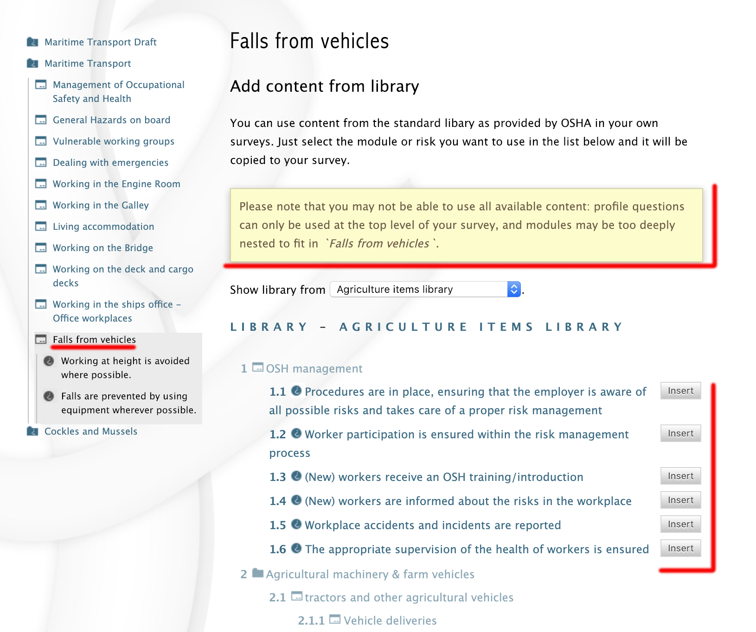Screen dimensions: 756x632
Task: Insert Worker participation risk 1.2
Action: point(680,434)
